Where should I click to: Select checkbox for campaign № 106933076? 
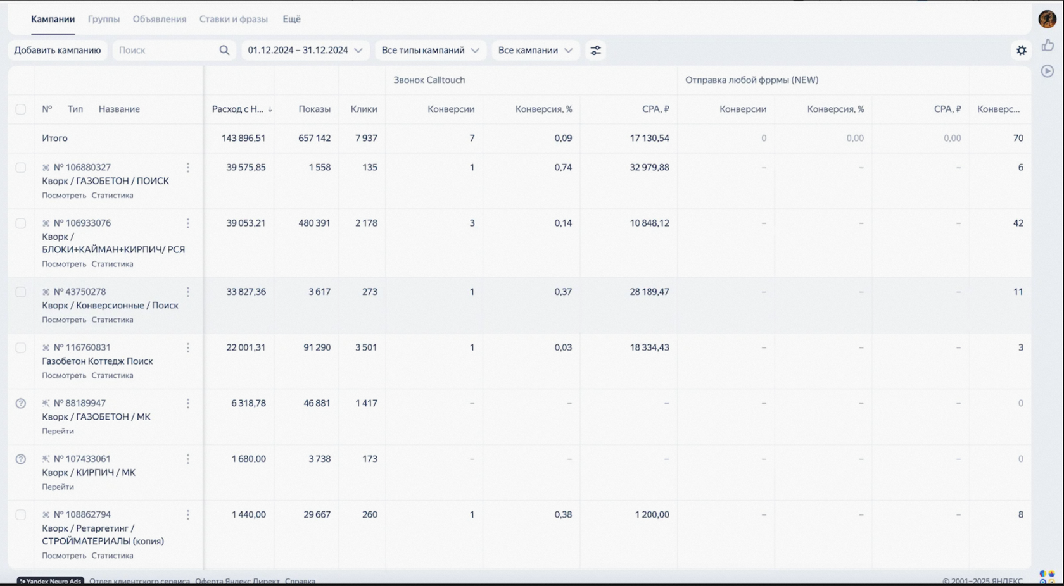click(x=21, y=223)
